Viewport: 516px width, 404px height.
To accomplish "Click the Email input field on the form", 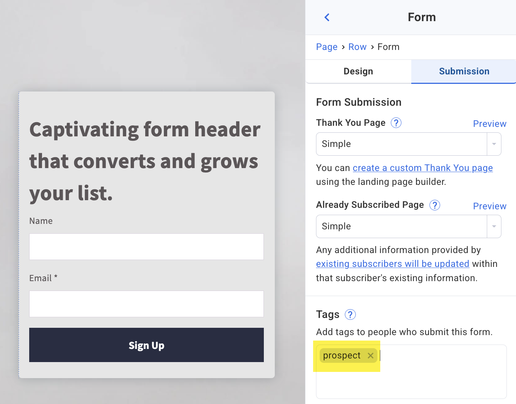I will click(146, 304).
